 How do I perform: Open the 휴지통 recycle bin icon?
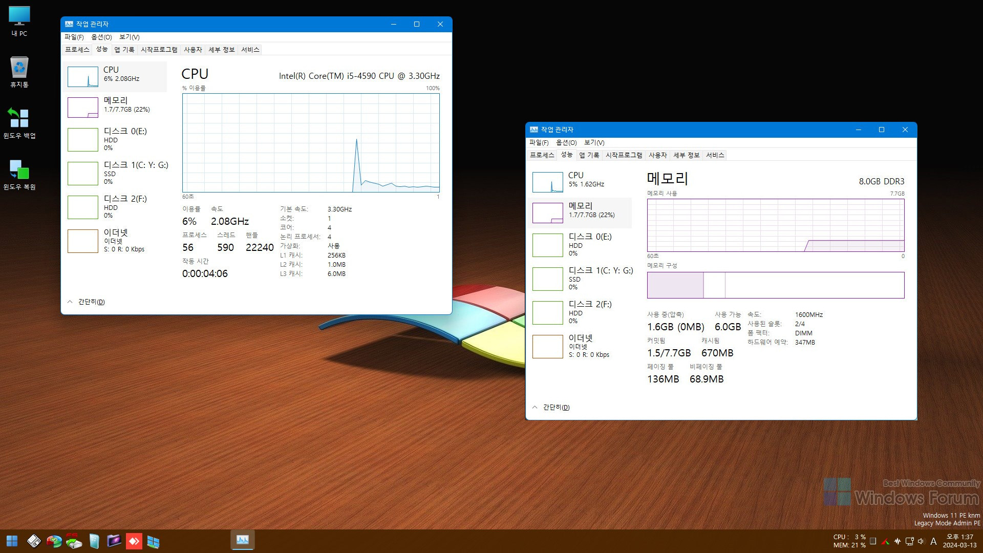(x=19, y=72)
